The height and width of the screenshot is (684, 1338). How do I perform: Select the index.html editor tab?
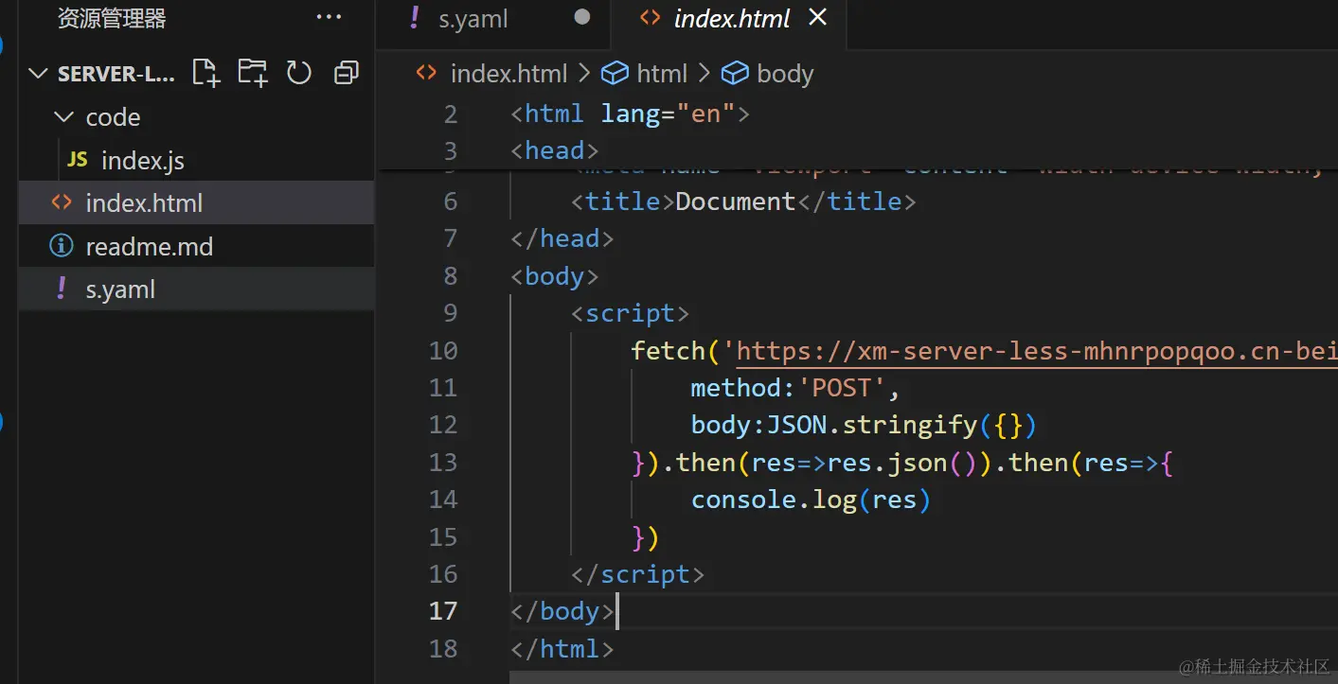tap(729, 19)
